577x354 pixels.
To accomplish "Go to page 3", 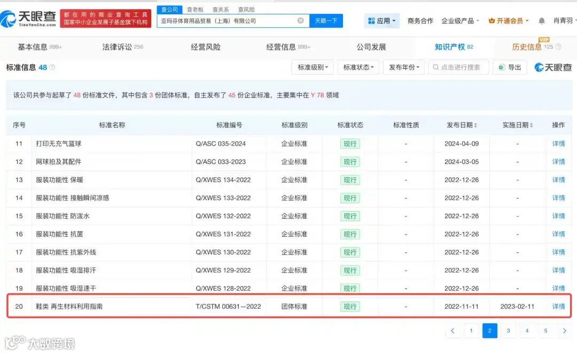I will tap(508, 331).
